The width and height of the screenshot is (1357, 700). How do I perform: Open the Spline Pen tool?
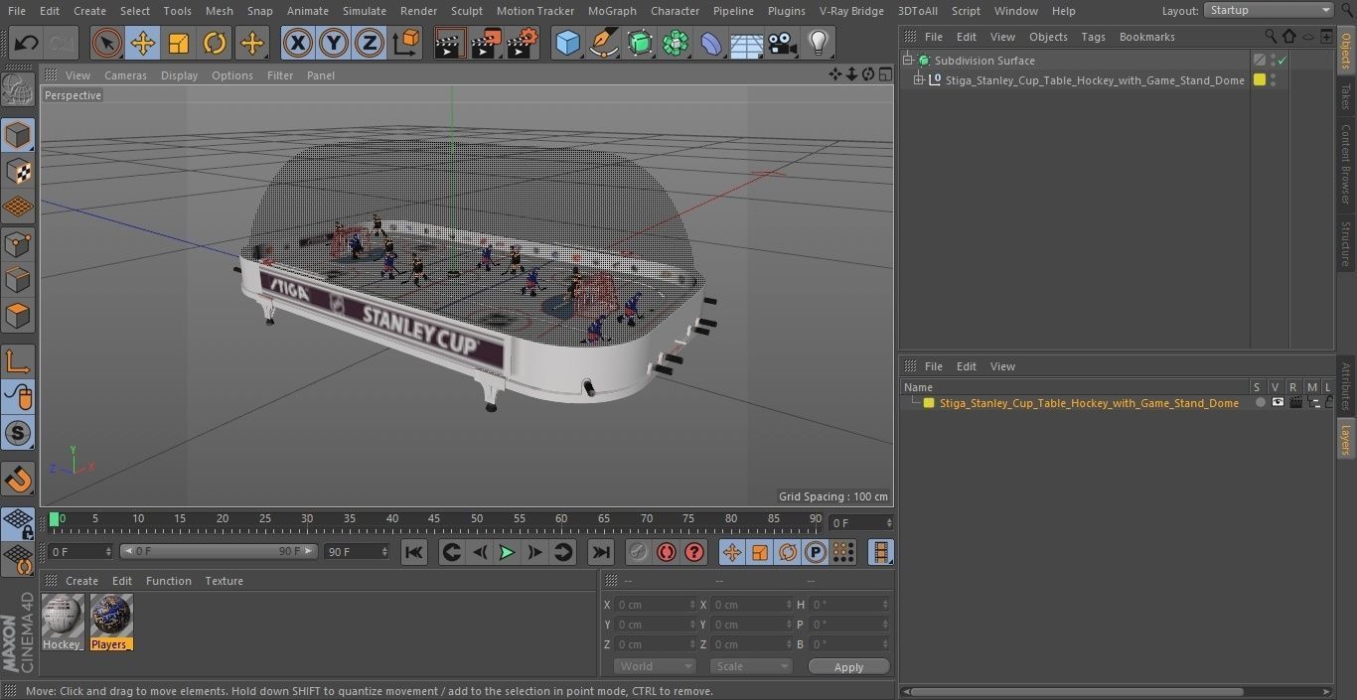(603, 44)
